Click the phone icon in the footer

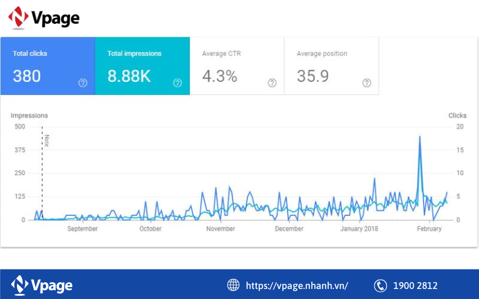click(x=380, y=285)
